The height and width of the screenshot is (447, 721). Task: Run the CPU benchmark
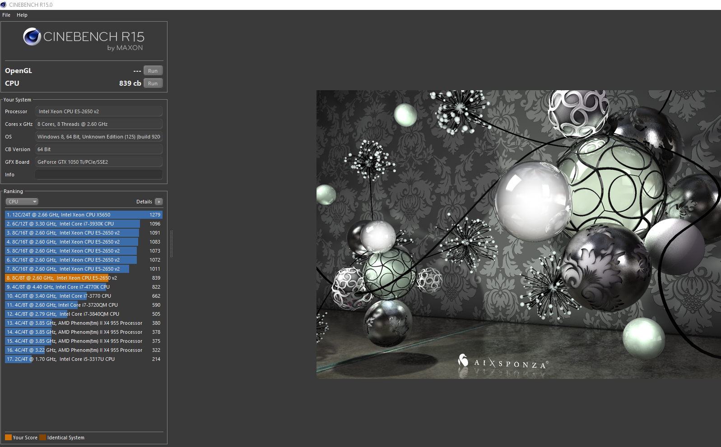(x=153, y=83)
